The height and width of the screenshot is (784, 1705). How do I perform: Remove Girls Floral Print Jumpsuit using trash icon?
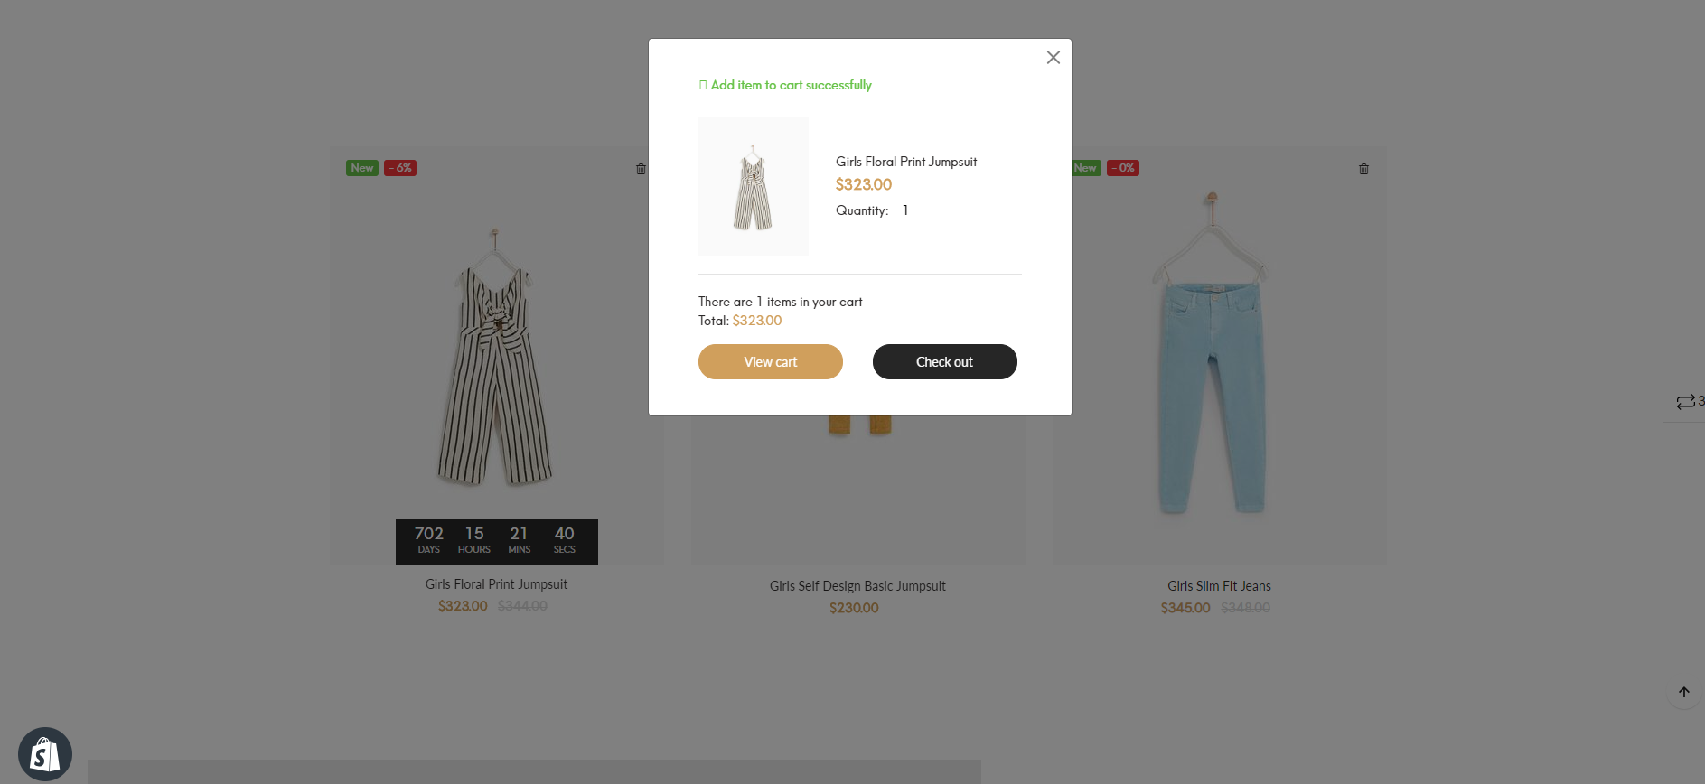pyautogui.click(x=641, y=169)
